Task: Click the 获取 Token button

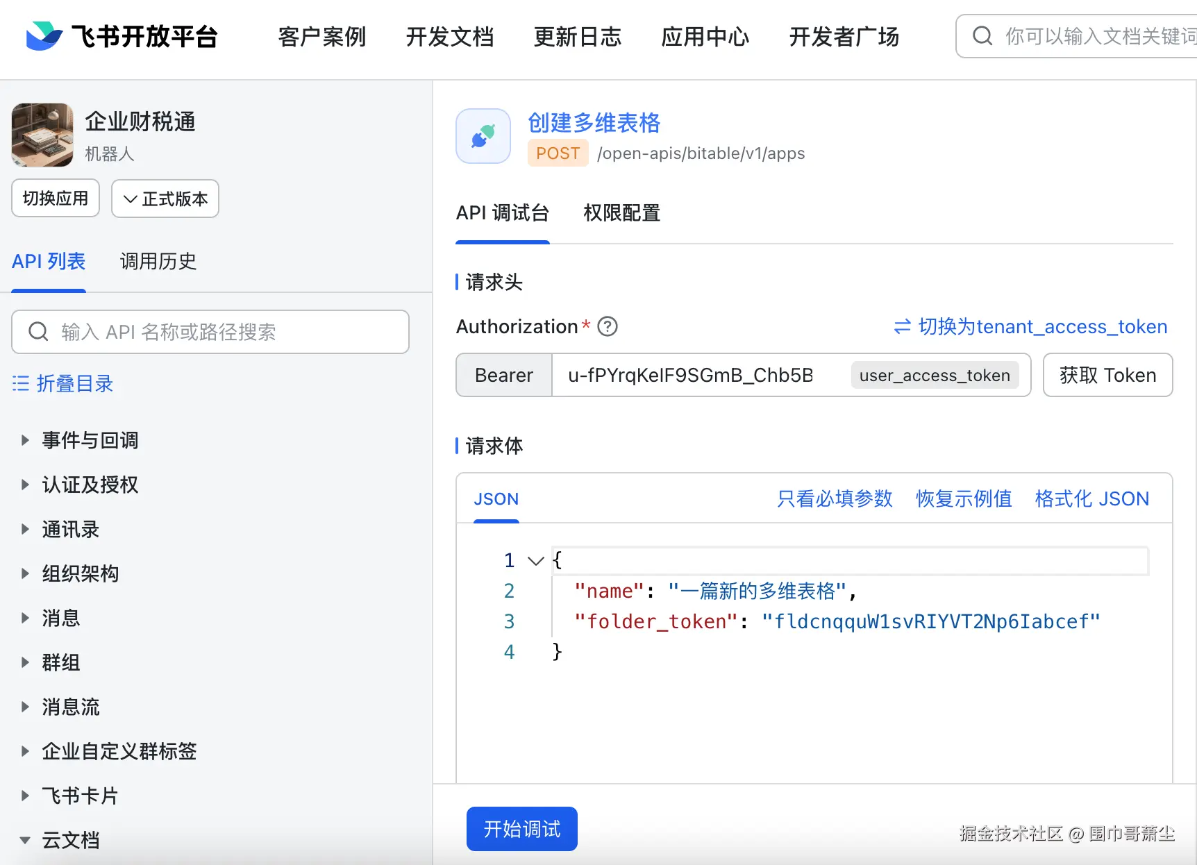Action: [1107, 375]
